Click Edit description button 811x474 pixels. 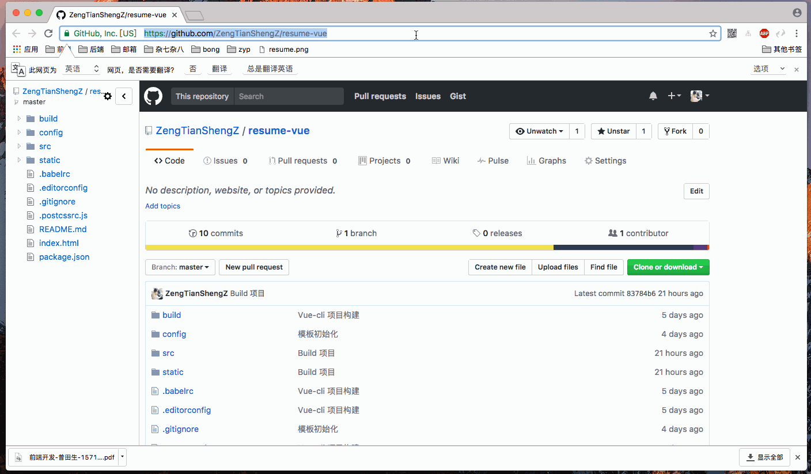pos(696,191)
